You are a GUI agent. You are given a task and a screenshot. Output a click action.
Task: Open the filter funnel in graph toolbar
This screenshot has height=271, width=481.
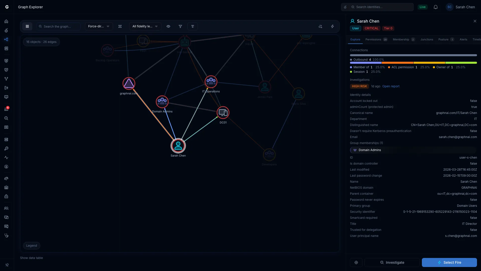[x=180, y=26]
